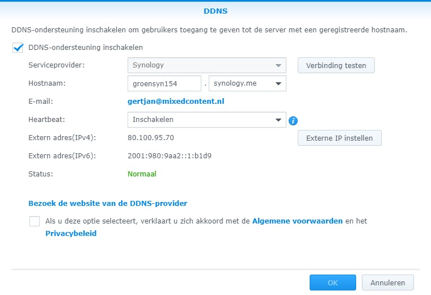Open the Serviceprovider Synology dropdown

point(206,65)
